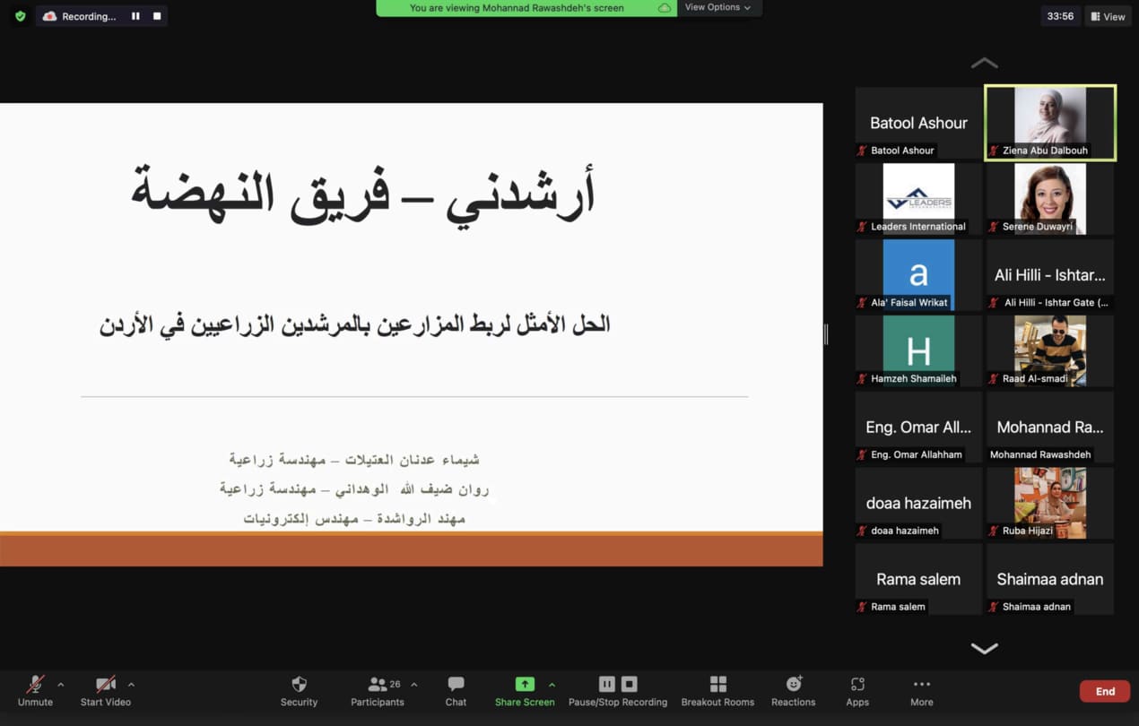Start your video camera
Image resolution: width=1139 pixels, height=726 pixels.
point(106,691)
